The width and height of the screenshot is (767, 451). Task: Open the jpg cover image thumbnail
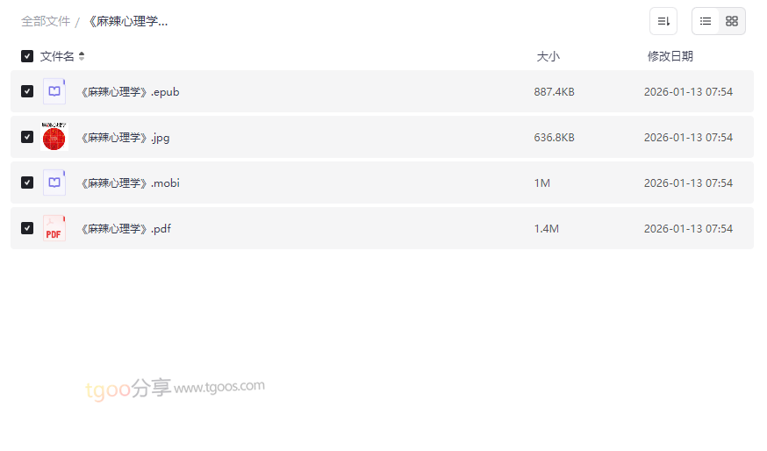click(x=54, y=137)
